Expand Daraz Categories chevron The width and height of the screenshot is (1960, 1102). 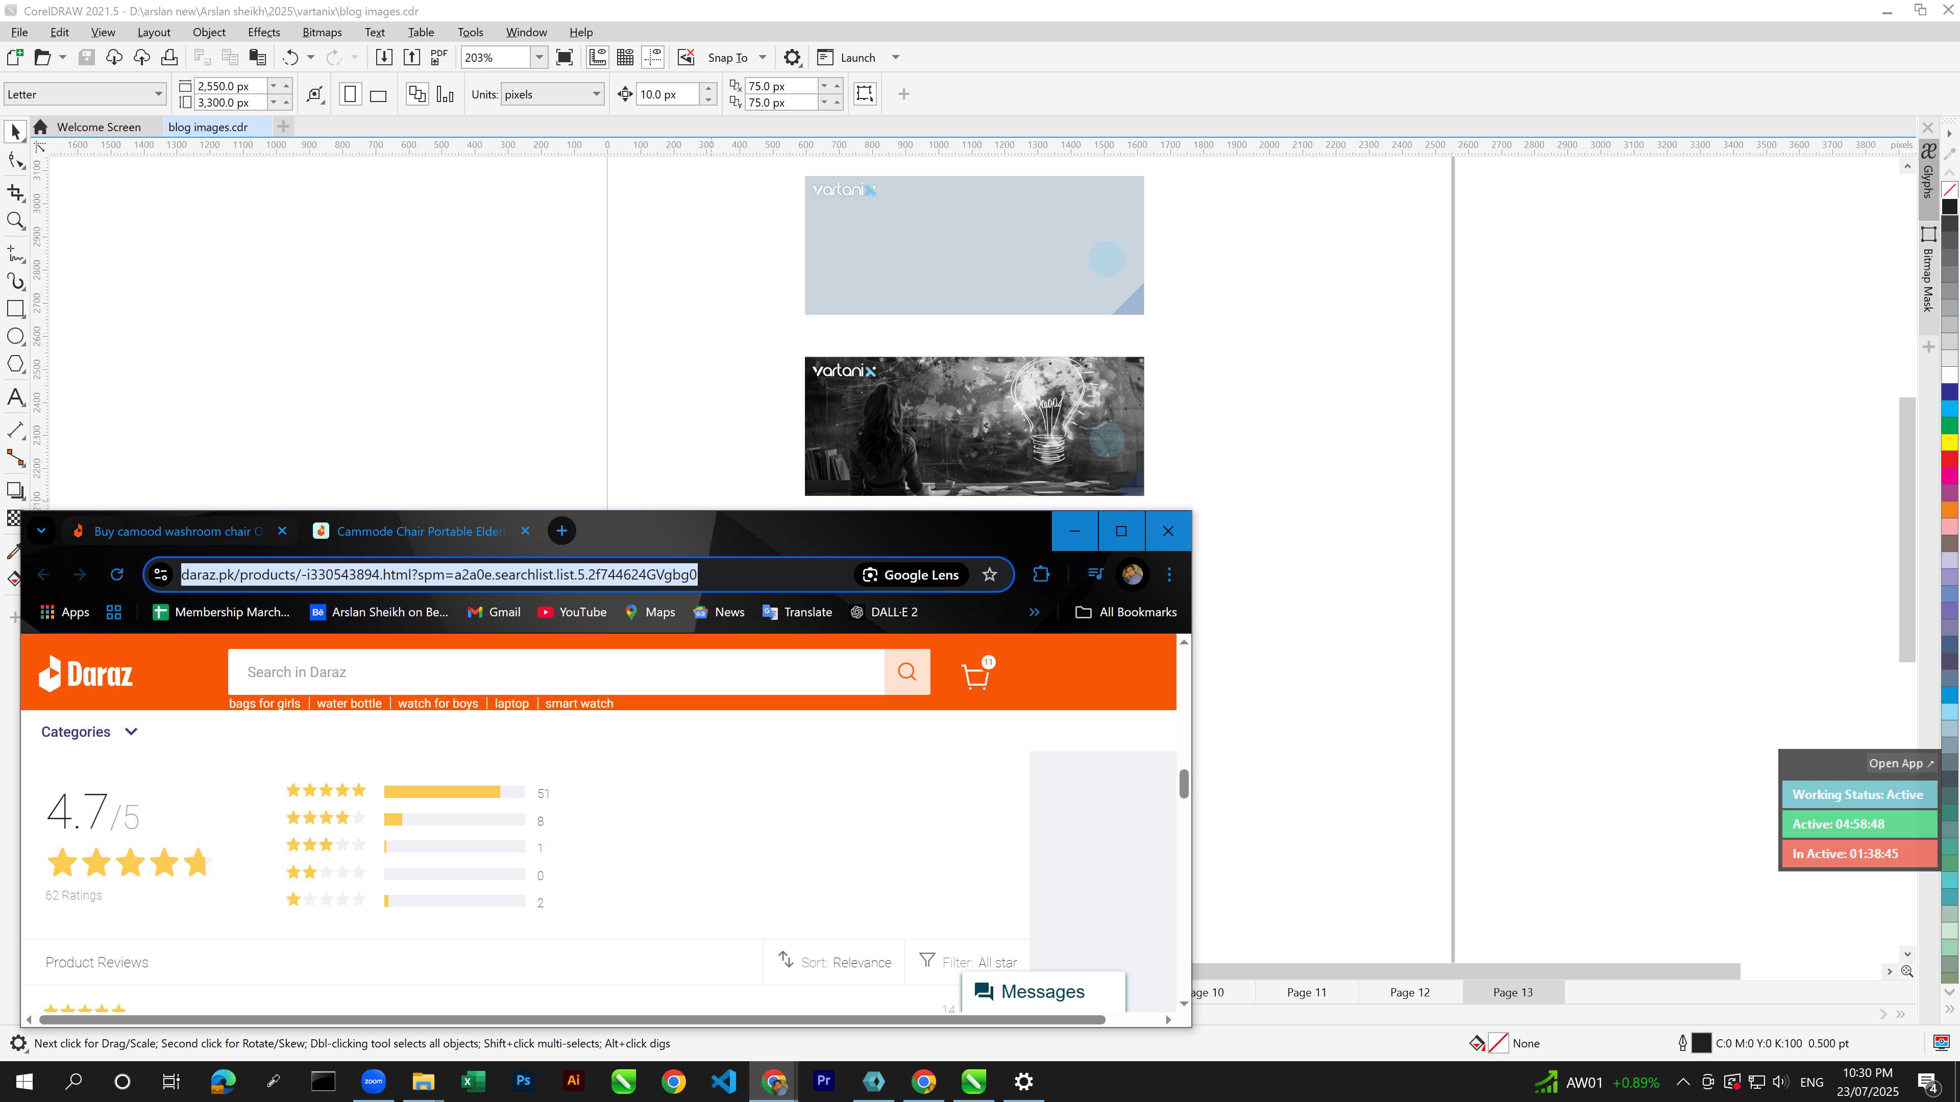click(131, 732)
